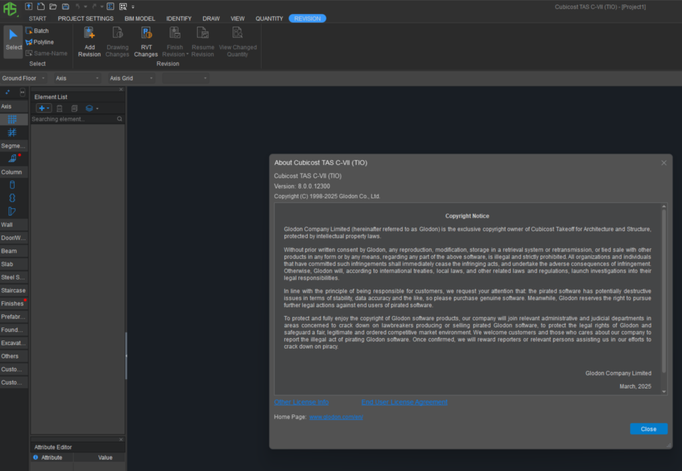Open the PROJECT SETTINGS tab

coord(86,19)
